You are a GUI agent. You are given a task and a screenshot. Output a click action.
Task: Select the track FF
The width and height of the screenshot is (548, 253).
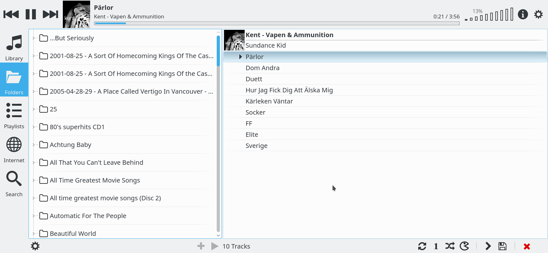click(385, 123)
